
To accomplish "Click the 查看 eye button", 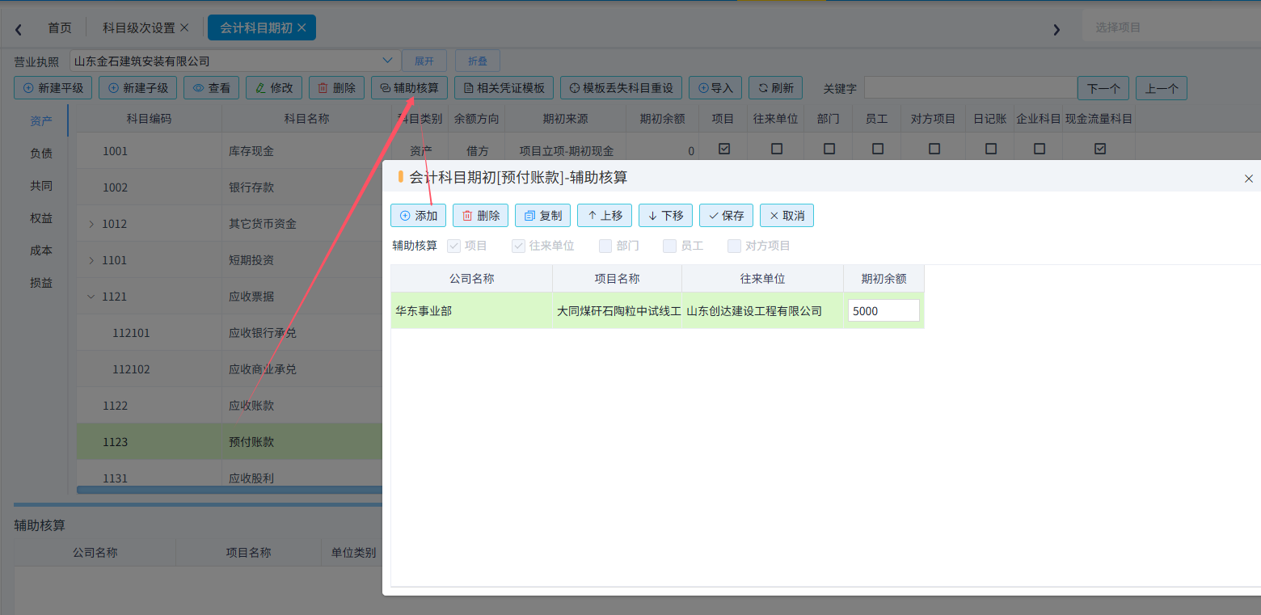I will click(211, 88).
